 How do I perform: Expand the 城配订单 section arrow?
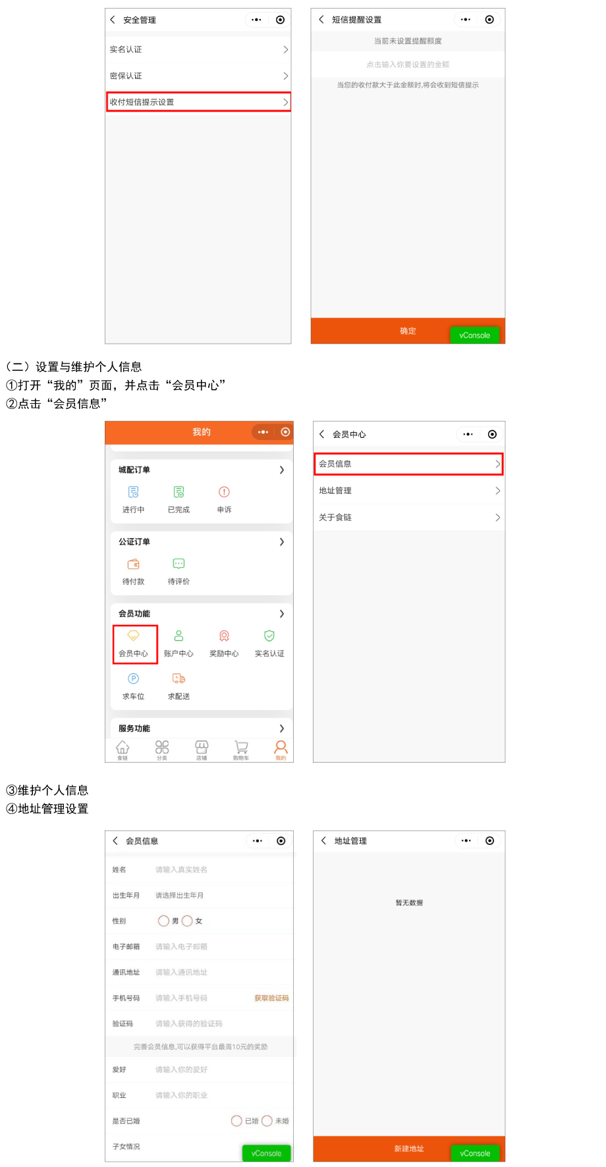point(282,470)
